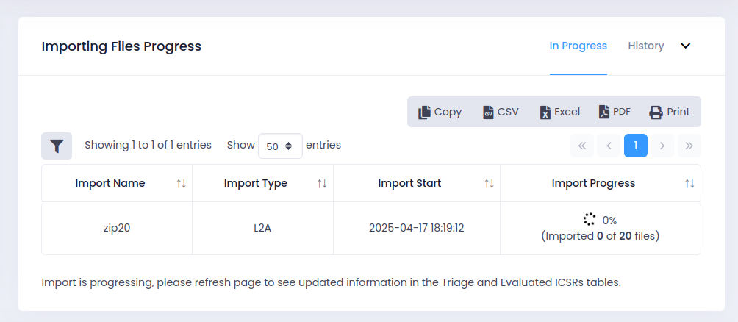Click previous page arrow in pagination
738x322 pixels.
pos(609,146)
